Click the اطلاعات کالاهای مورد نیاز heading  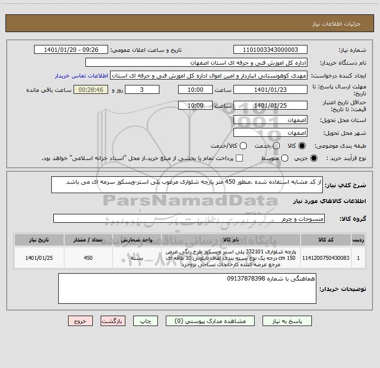[330, 201]
